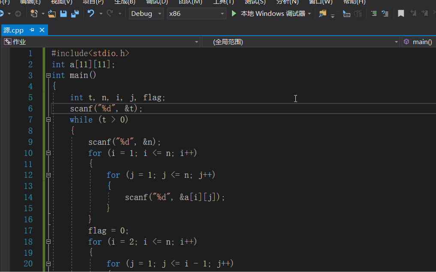This screenshot has height=272, width=436.
Task: Toggle a bookmark on the current line
Action: pos(401,13)
